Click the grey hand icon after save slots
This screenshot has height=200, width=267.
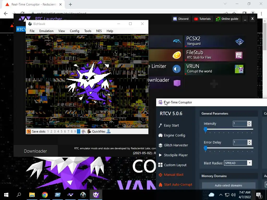coord(84,131)
